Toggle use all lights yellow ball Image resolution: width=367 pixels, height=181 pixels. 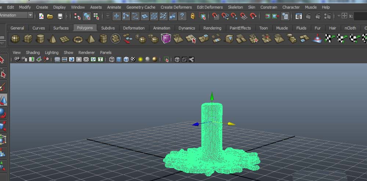point(141,59)
